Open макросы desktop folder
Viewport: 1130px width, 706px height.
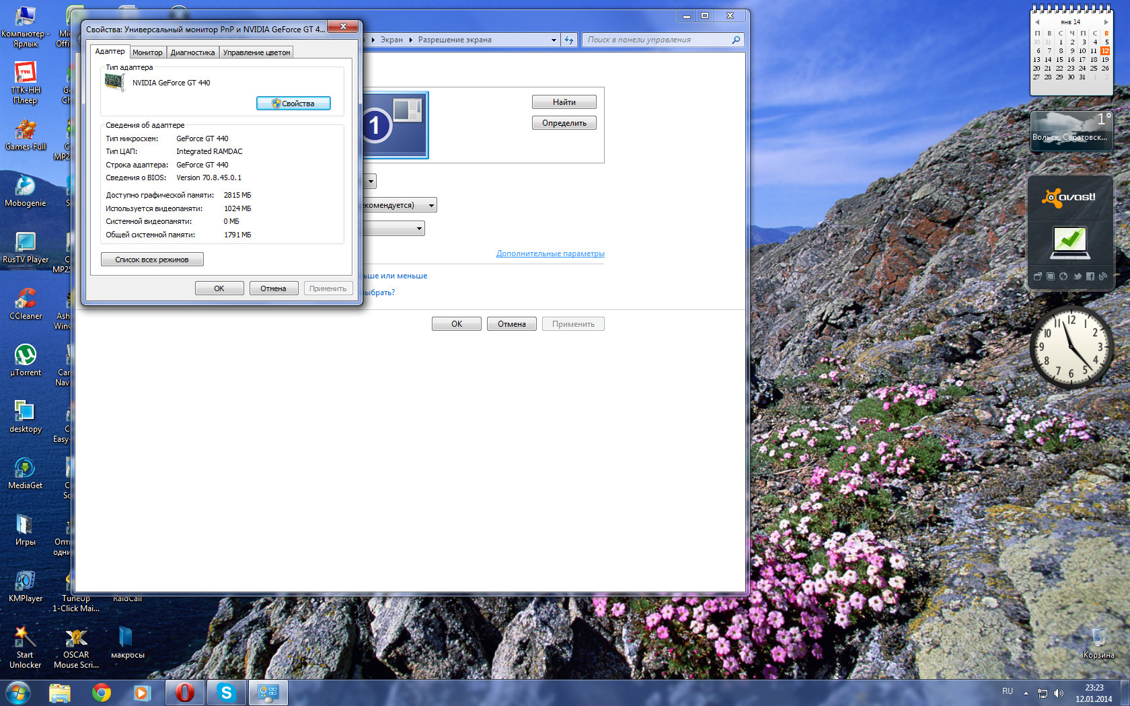[x=127, y=643]
